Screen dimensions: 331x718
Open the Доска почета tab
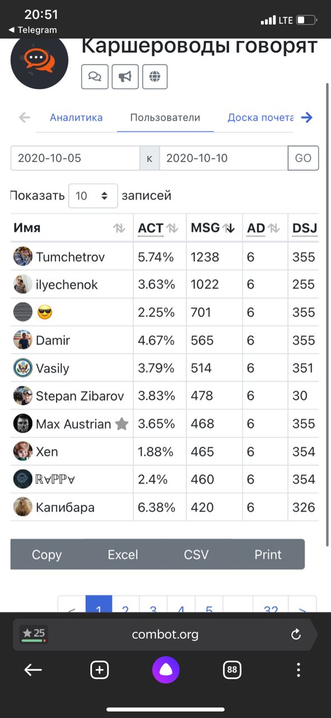(260, 118)
